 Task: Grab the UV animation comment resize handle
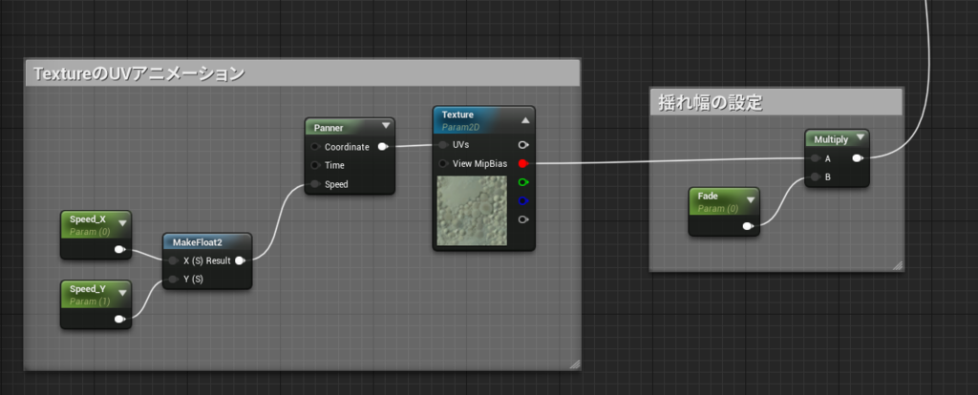[574, 364]
